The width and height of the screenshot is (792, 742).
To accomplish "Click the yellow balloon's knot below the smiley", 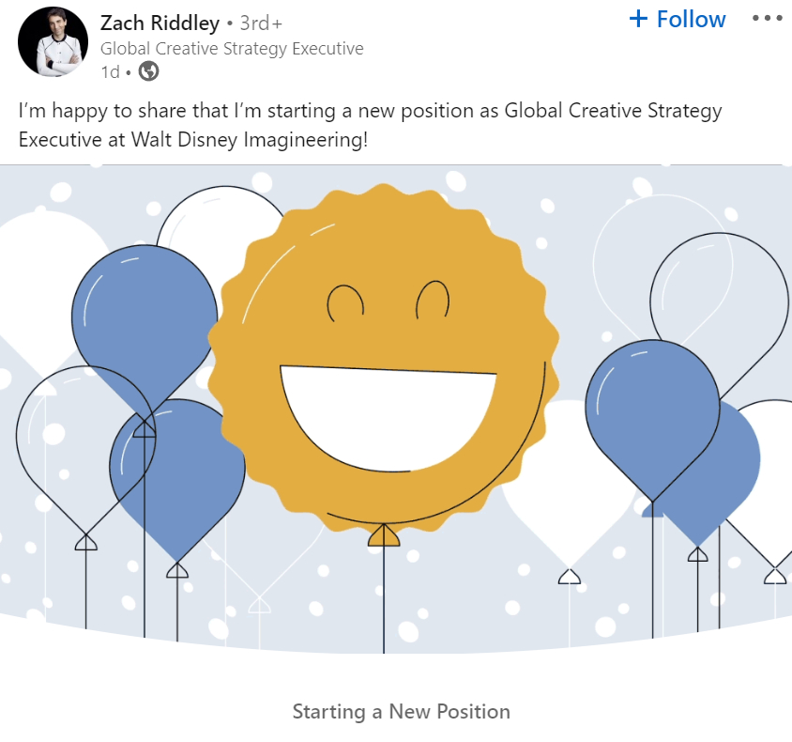I will 383,536.
